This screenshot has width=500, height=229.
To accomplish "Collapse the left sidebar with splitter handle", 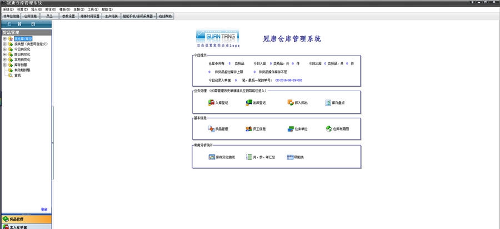I will click(x=53, y=143).
